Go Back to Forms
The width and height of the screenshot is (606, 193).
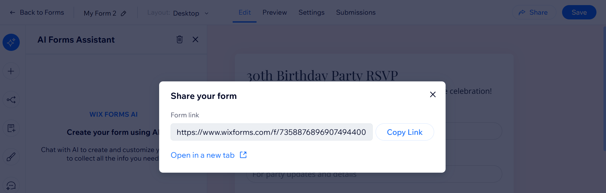point(37,12)
